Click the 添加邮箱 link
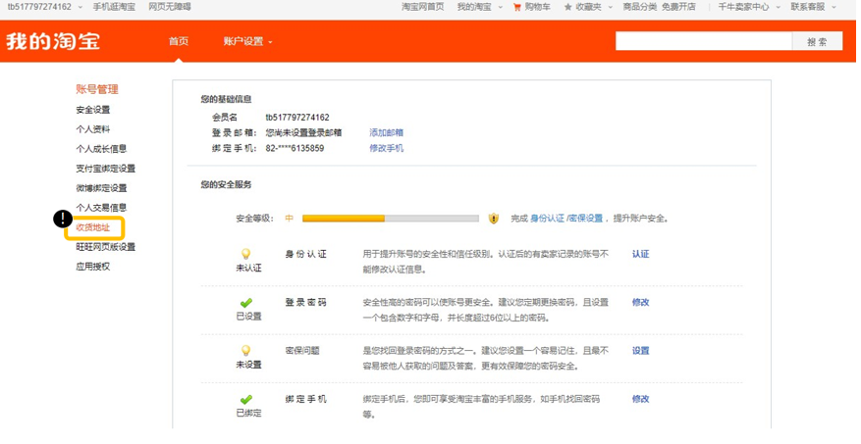Image resolution: width=861 pixels, height=444 pixels. click(x=386, y=132)
